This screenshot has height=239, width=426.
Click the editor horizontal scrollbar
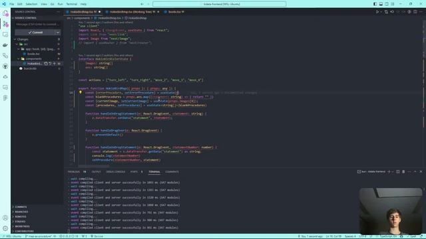coord(94,165)
